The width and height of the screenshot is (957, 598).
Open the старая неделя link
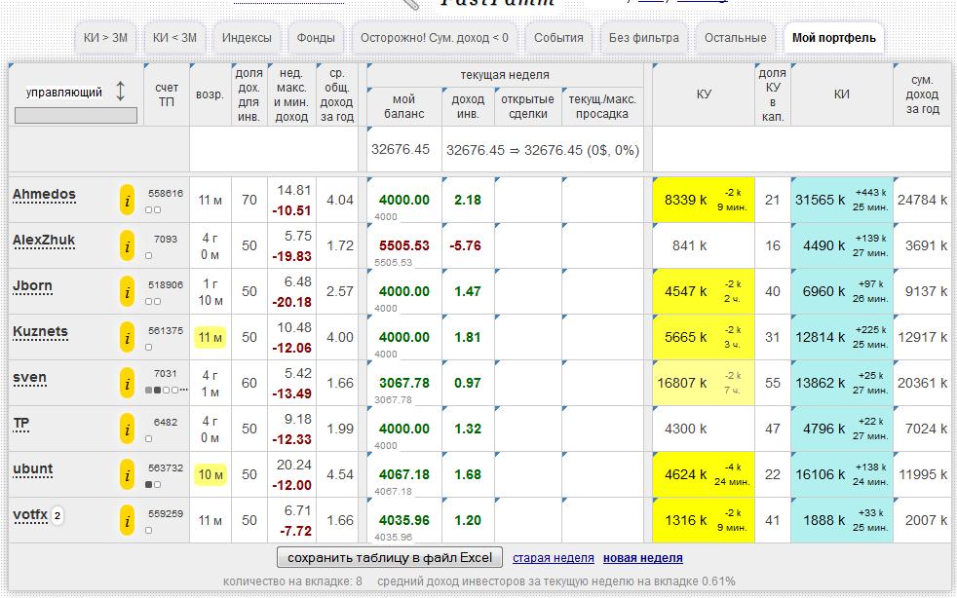click(x=553, y=558)
